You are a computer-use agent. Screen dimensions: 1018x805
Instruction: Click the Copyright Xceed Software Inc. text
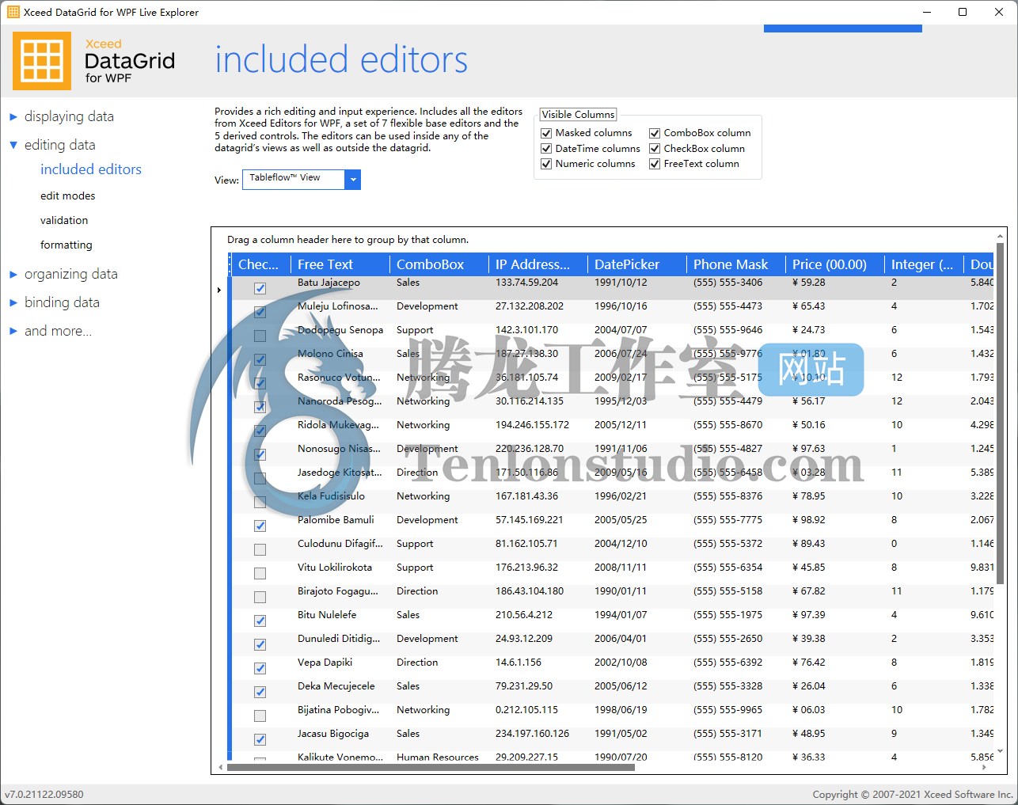click(913, 794)
